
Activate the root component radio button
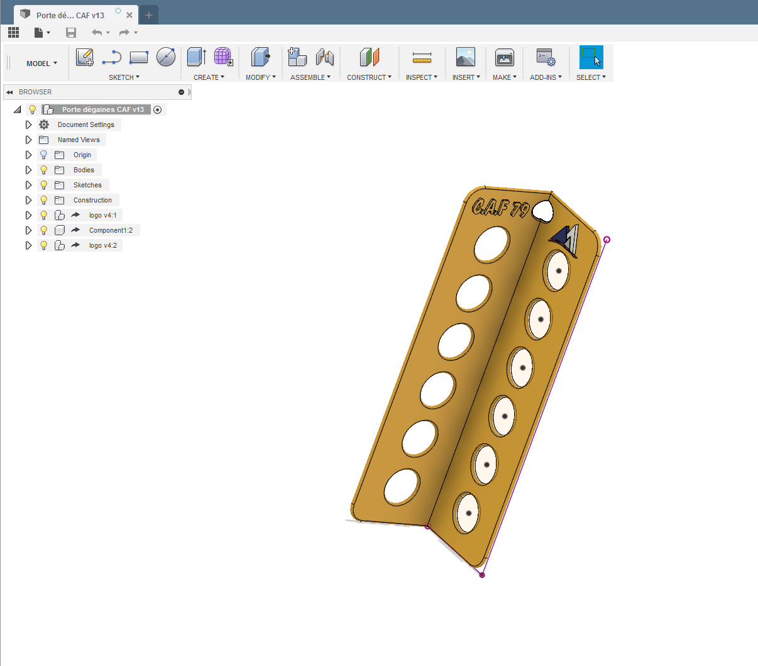(x=158, y=109)
